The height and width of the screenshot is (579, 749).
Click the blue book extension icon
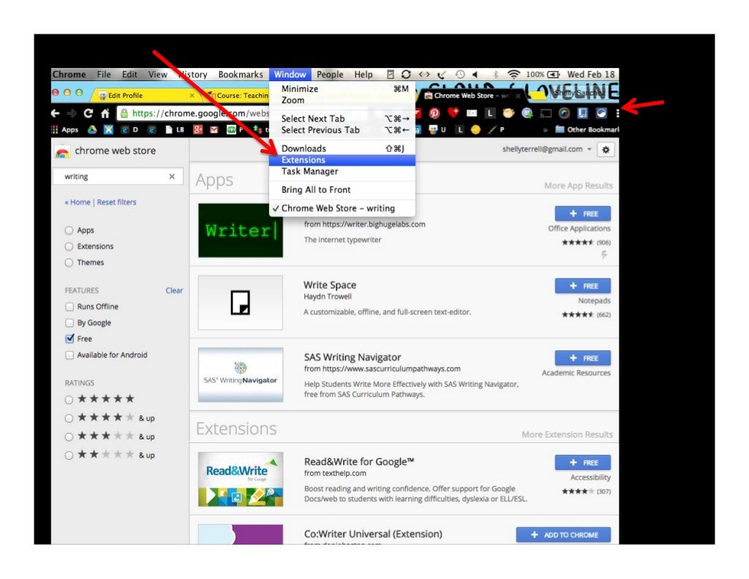(x=582, y=113)
